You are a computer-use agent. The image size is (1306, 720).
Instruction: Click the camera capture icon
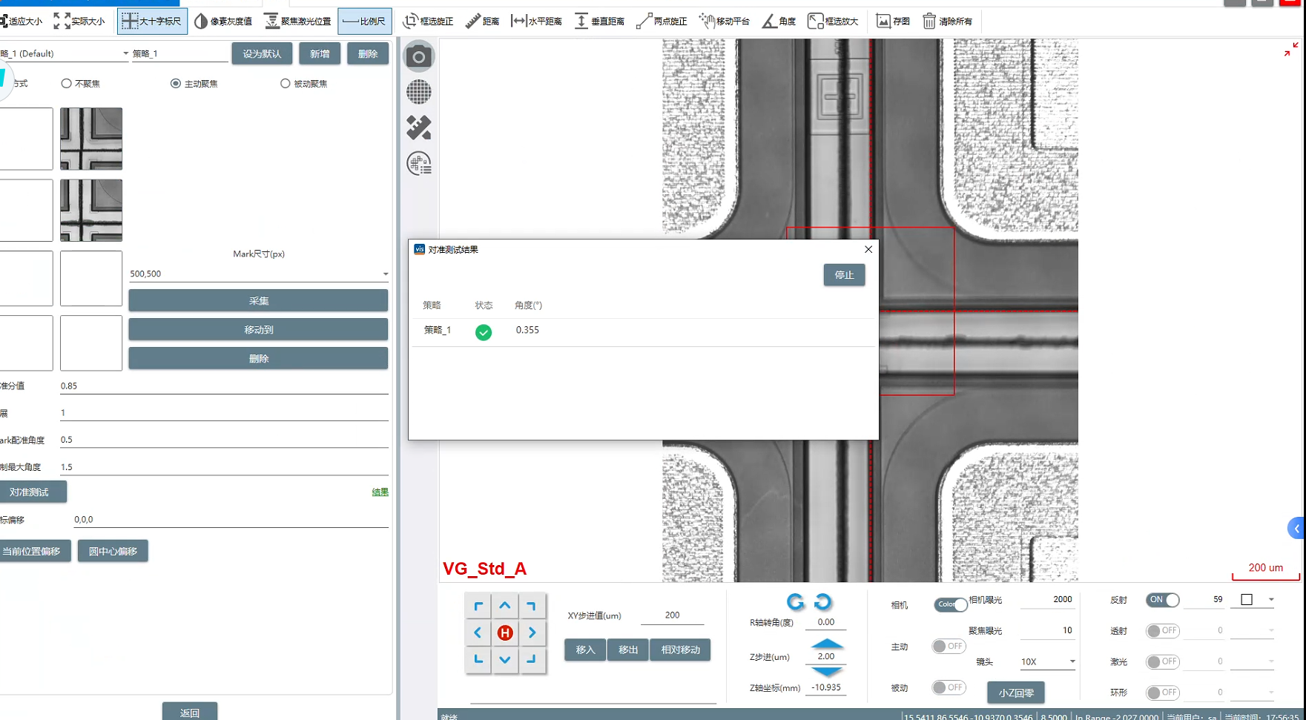(419, 56)
